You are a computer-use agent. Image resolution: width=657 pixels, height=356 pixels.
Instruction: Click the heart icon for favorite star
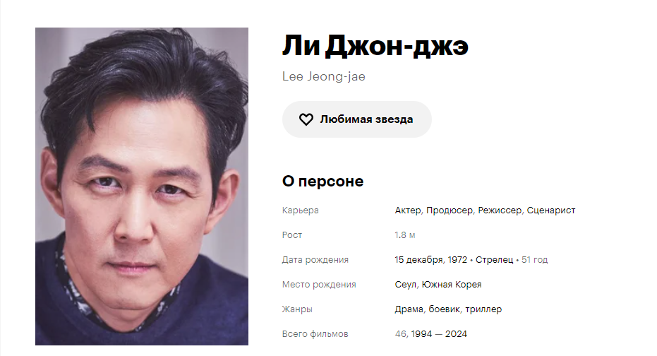[x=306, y=119]
